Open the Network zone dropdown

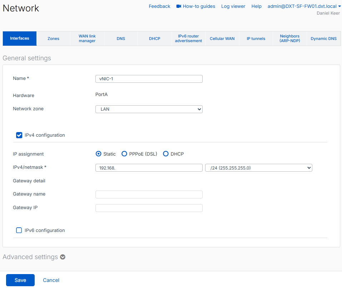149,109
